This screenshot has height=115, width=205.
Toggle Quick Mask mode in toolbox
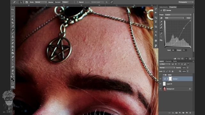pyautogui.click(x=12, y=84)
